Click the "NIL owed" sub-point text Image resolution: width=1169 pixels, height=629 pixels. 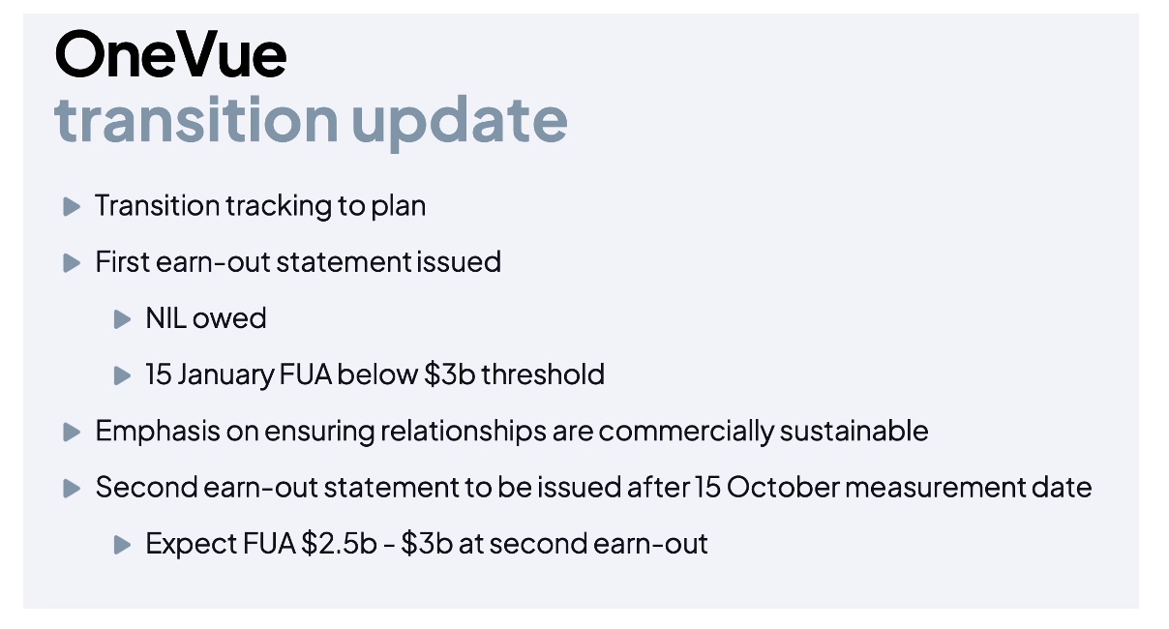(x=205, y=318)
